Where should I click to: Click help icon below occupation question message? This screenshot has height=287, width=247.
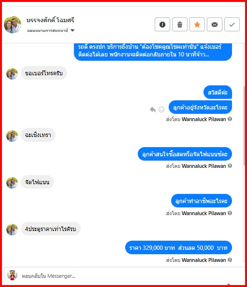coord(230,213)
